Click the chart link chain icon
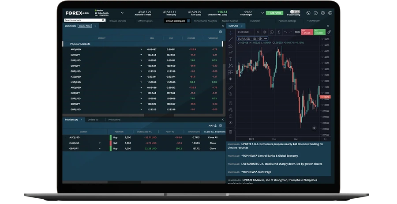Viewport: 397px width, 204px height. (x=329, y=32)
